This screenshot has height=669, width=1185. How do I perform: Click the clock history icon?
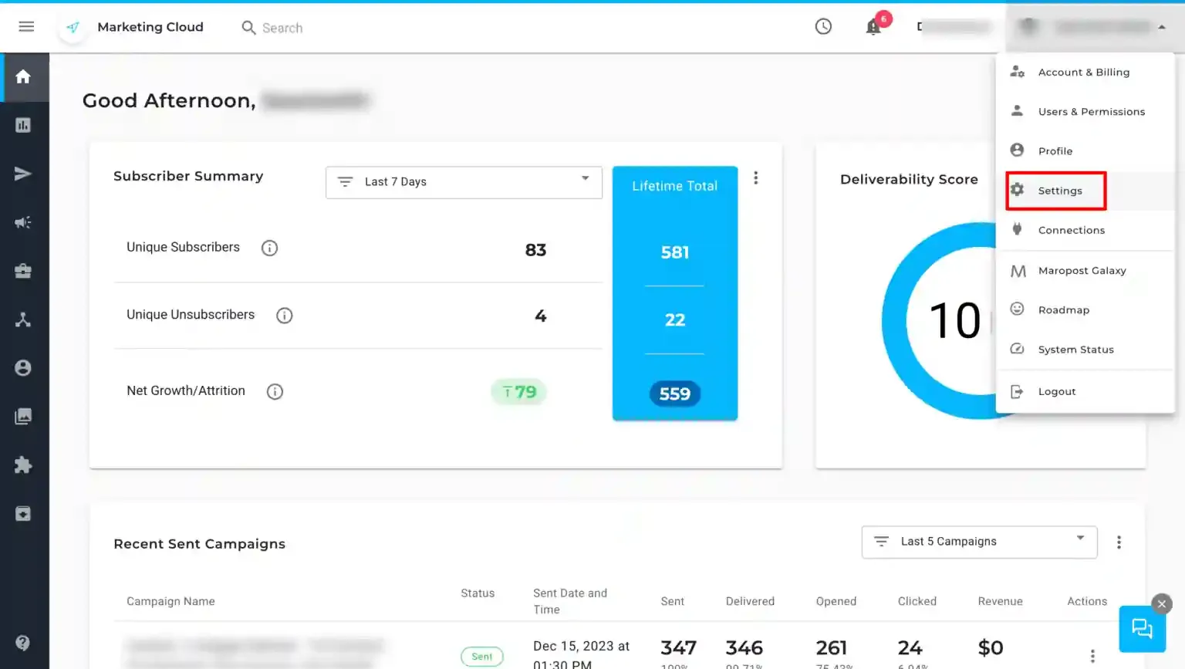(823, 27)
